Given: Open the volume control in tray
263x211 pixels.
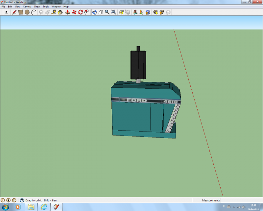Looking at the screenshot, I should point(244,207).
